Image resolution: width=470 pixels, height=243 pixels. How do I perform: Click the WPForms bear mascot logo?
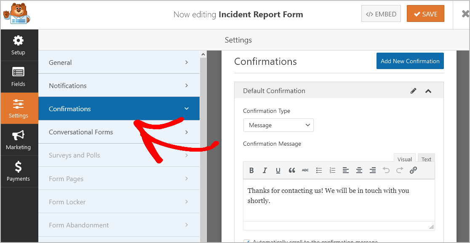(16, 14)
